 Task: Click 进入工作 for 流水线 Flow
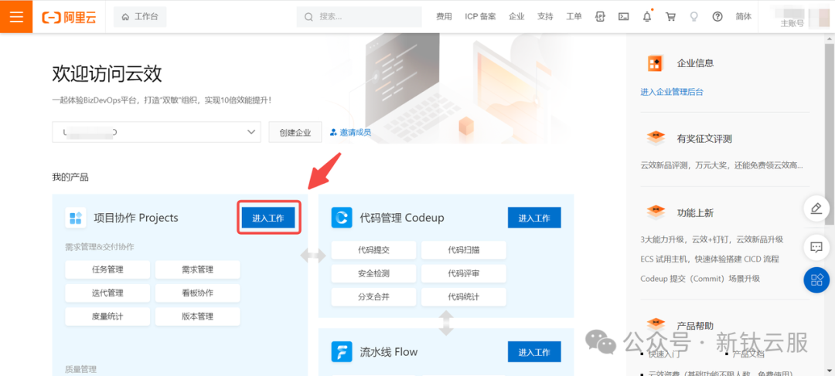pyautogui.click(x=534, y=351)
